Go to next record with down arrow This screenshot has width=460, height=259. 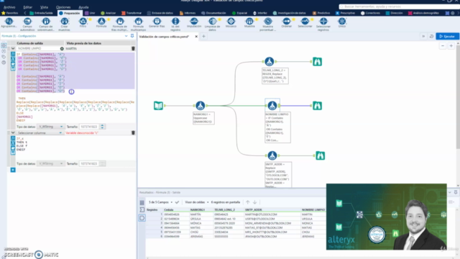(254, 202)
